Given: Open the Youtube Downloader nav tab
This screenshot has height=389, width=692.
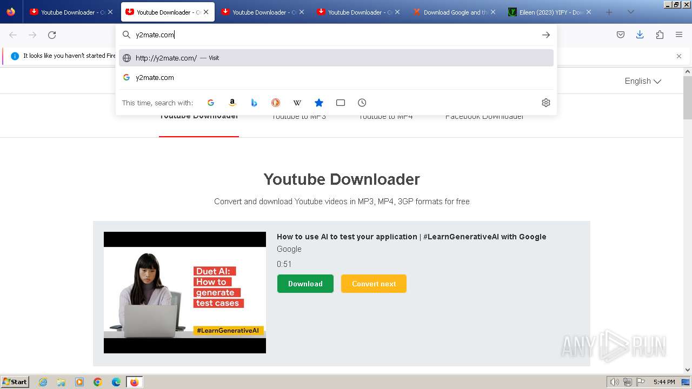Looking at the screenshot, I should (x=199, y=116).
